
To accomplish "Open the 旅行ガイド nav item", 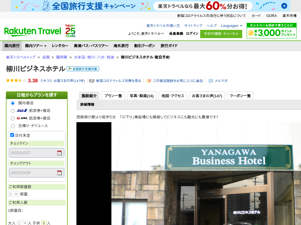I will (169, 46).
